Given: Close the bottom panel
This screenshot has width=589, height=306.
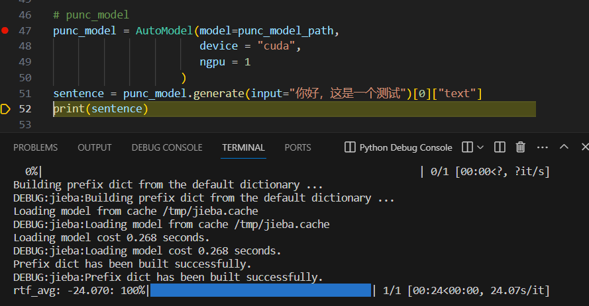Looking at the screenshot, I should [584, 147].
